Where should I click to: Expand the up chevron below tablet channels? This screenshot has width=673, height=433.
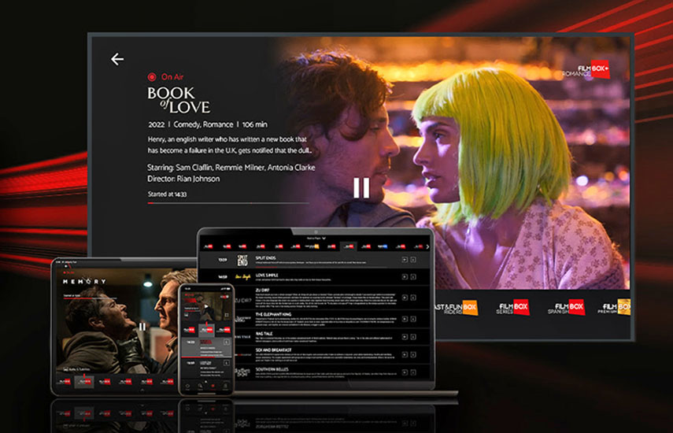pyautogui.click(x=142, y=390)
